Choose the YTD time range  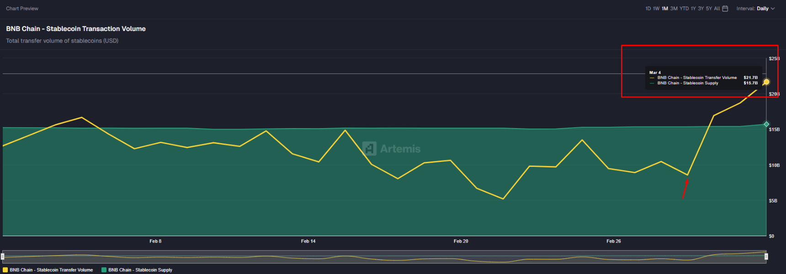pyautogui.click(x=684, y=9)
